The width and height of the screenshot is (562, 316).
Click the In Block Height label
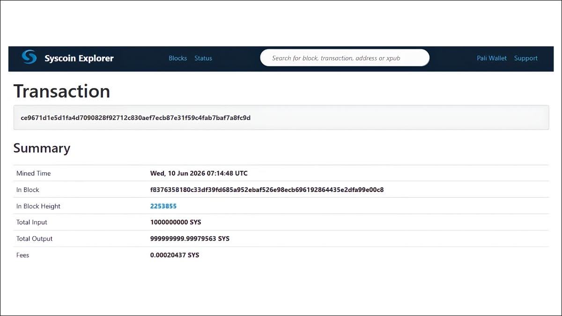click(x=38, y=206)
